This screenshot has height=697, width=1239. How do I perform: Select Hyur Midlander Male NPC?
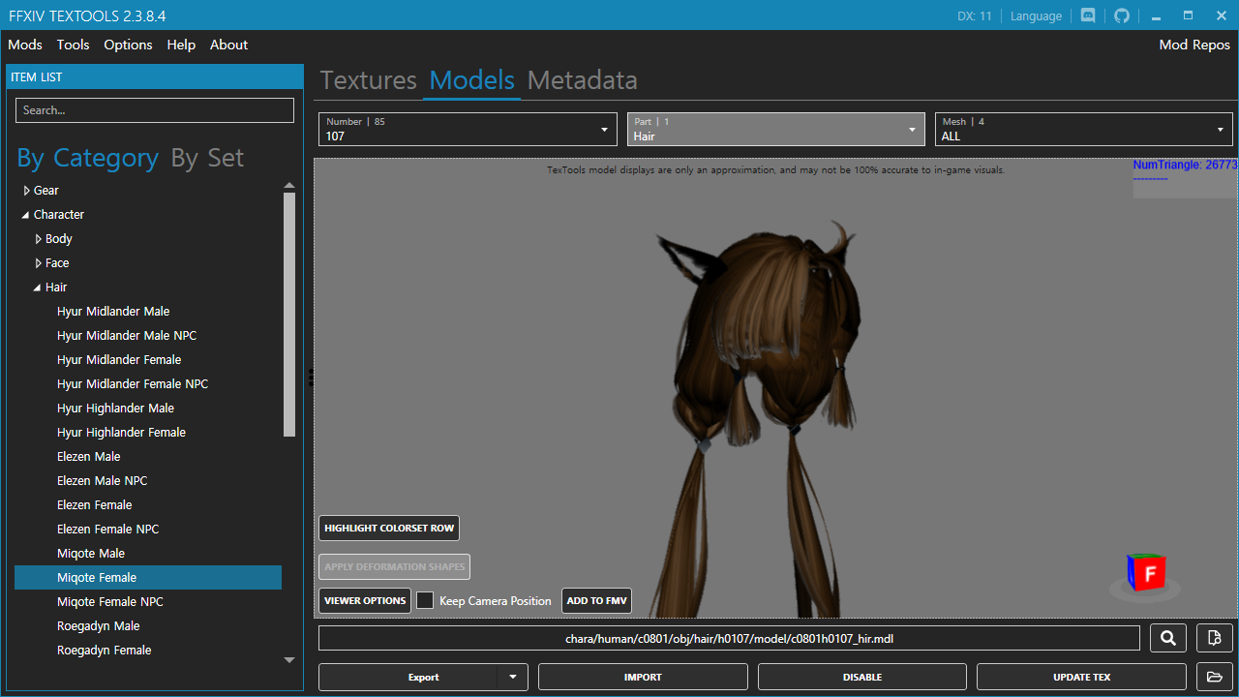127,336
